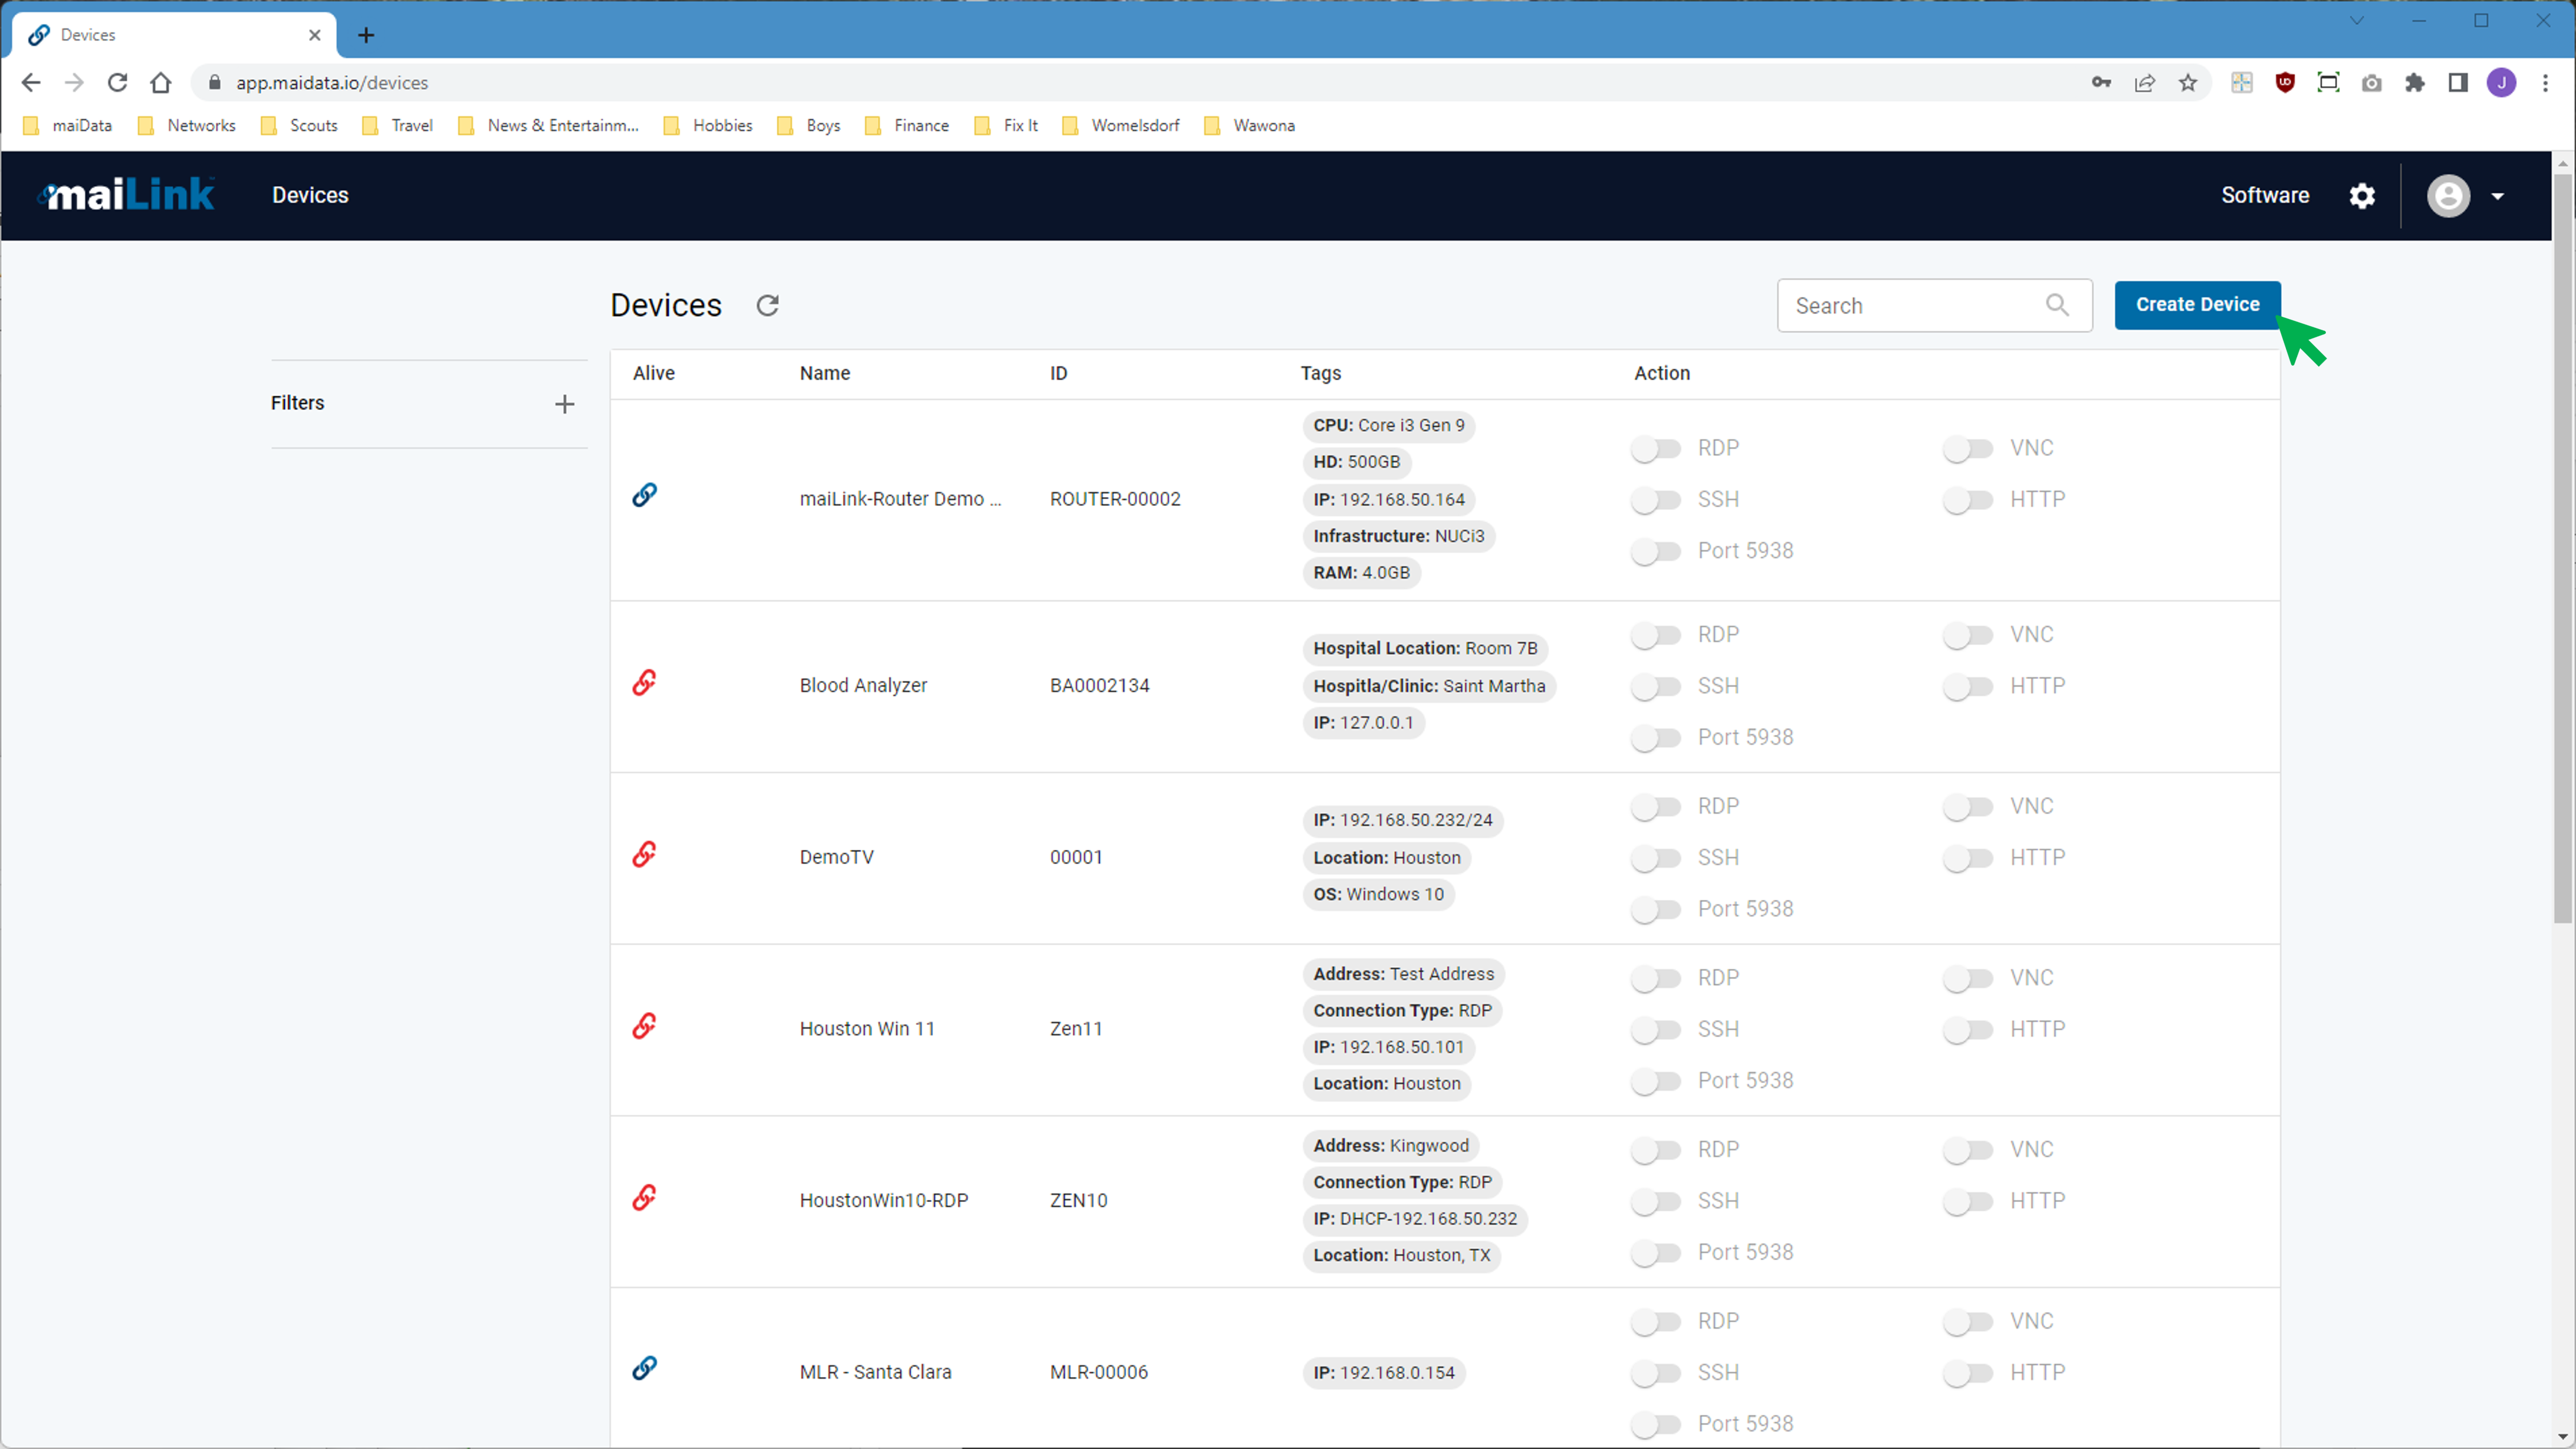Toggle RDP for Houston Win 11
2576x1449 pixels.
click(1656, 979)
